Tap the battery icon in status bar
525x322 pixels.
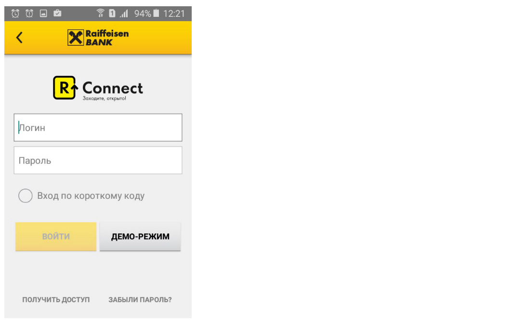[156, 13]
